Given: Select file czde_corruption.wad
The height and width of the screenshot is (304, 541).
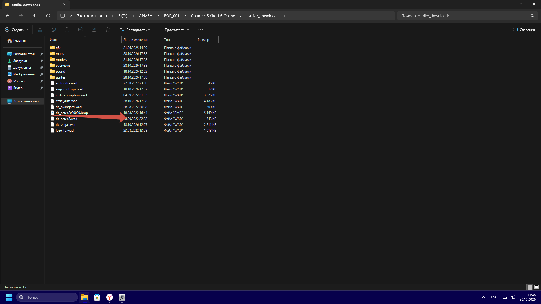Looking at the screenshot, I should 71,95.
